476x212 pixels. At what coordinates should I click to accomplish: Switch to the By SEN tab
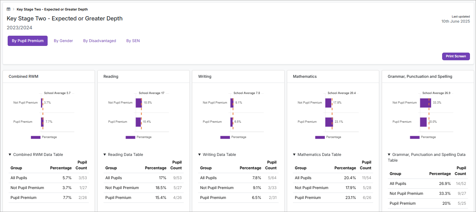[133, 40]
